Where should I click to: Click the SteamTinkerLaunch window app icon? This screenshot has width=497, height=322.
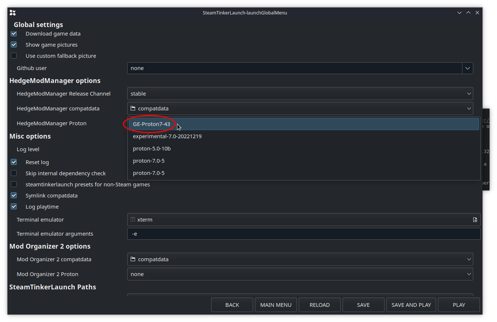tap(13, 13)
